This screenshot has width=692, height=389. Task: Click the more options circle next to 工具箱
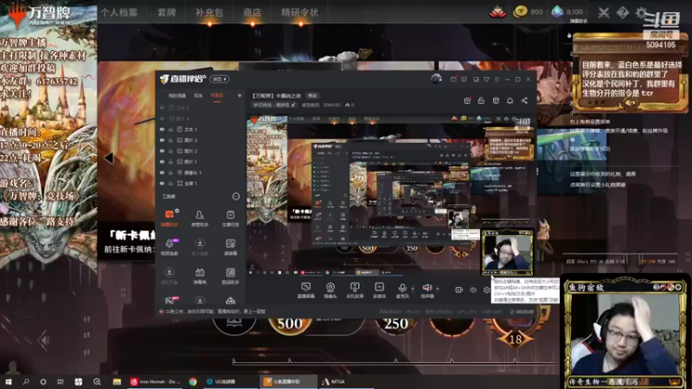235,196
